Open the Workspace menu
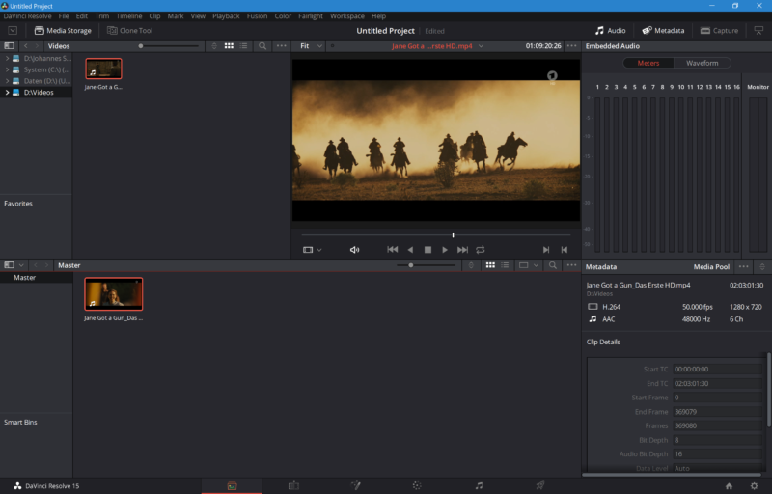 coord(347,16)
